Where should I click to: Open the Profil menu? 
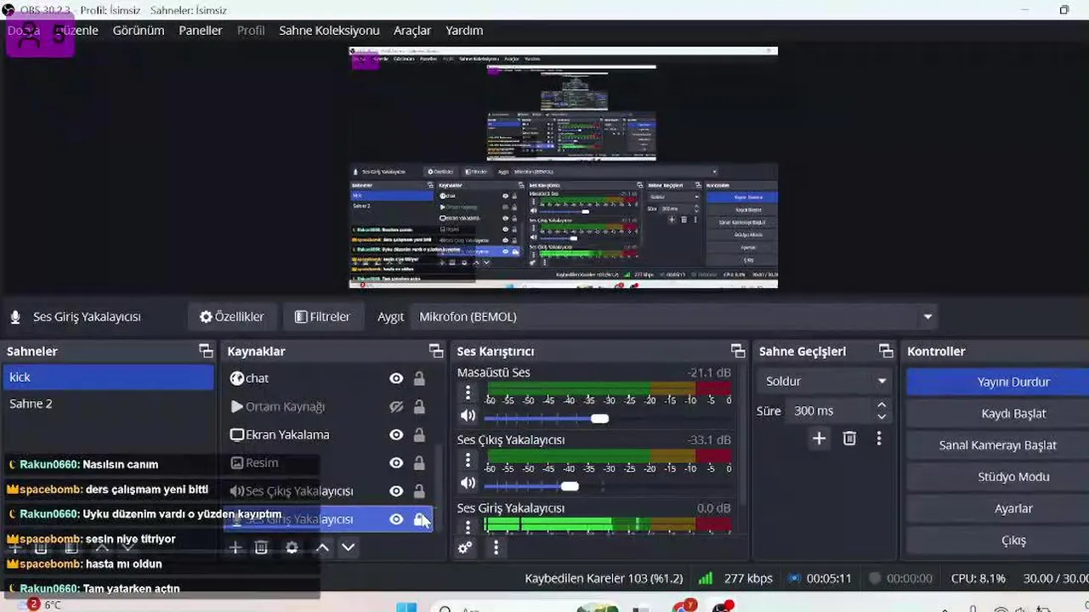(251, 31)
